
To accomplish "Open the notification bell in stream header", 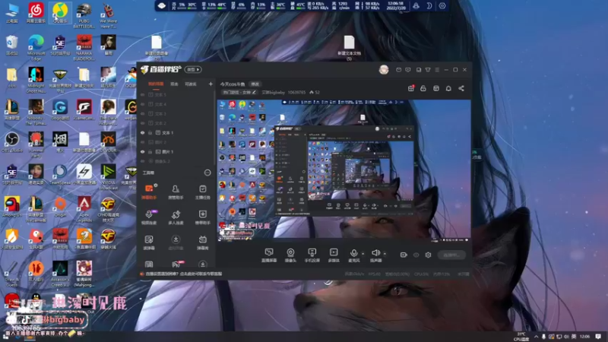I will 448,88.
